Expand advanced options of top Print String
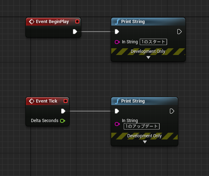The height and width of the screenshot is (176, 209). pos(148,57)
